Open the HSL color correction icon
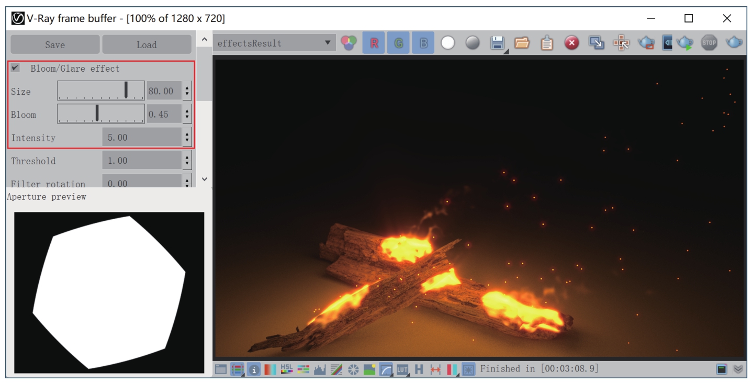Viewport: 751px width, 383px height. click(287, 369)
